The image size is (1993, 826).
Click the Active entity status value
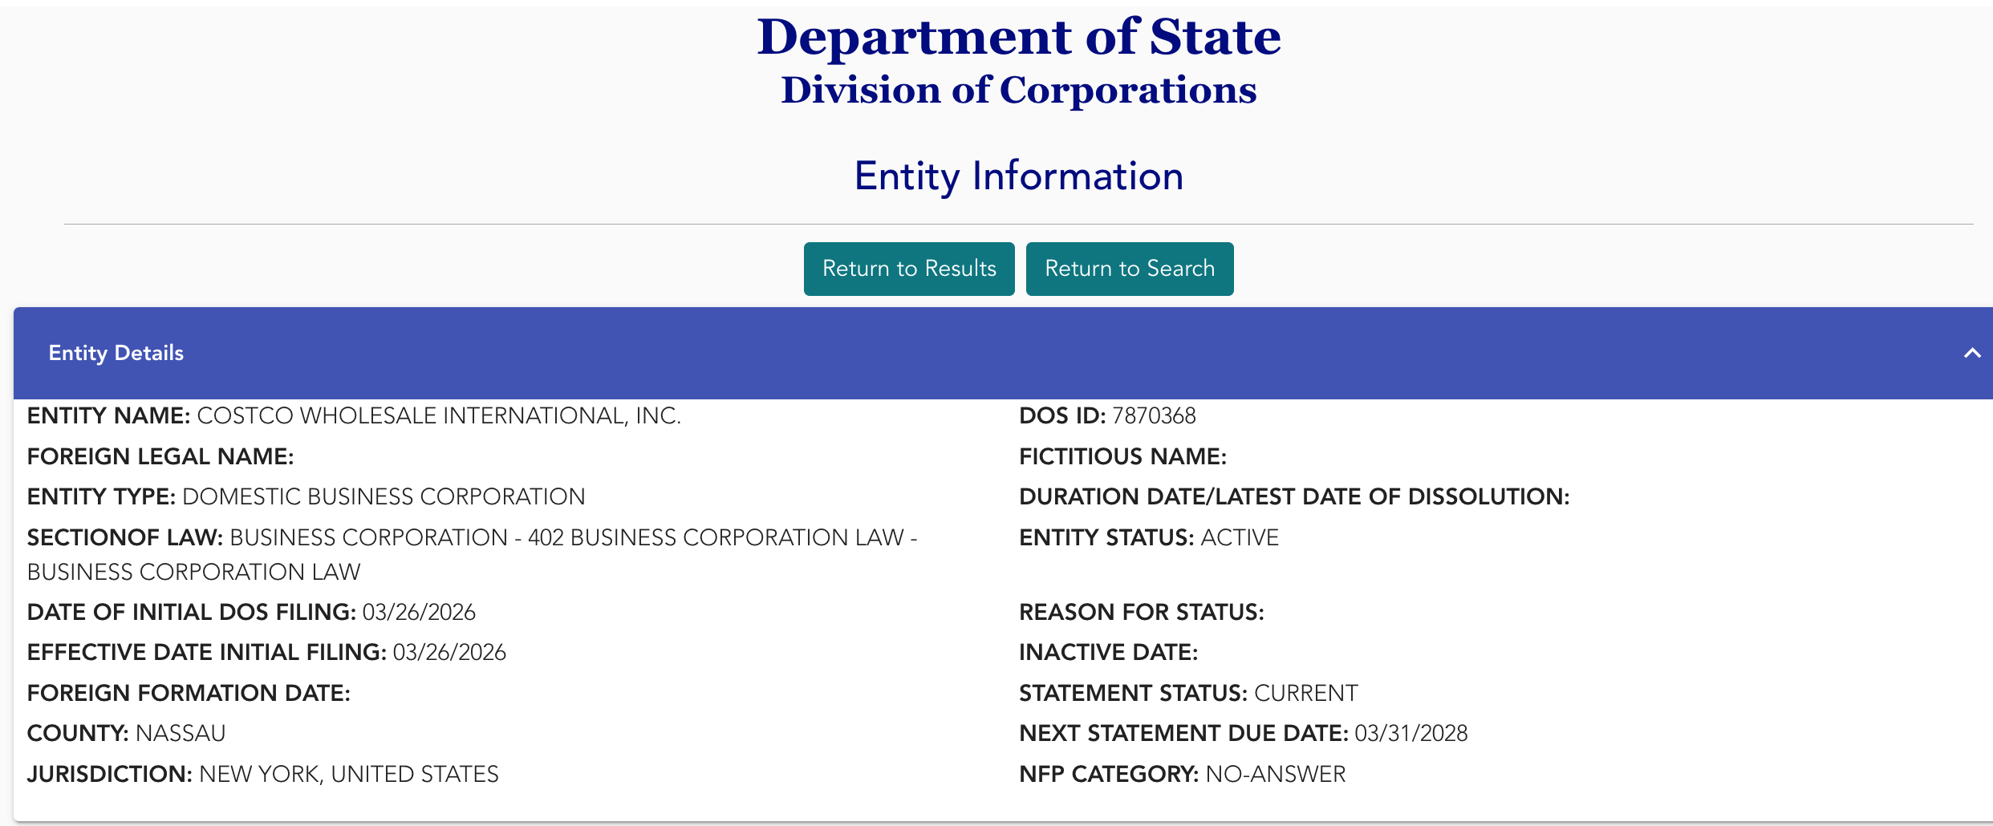(1240, 537)
